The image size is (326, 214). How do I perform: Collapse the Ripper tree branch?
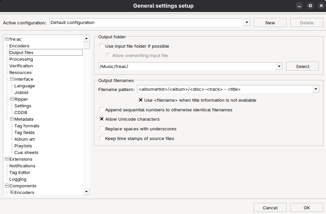12,99
